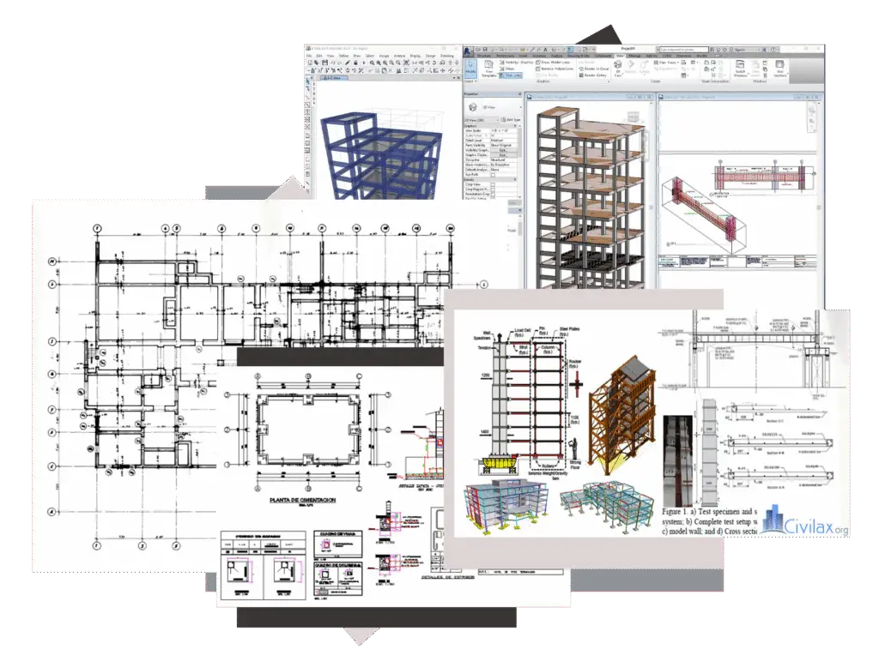This screenshot has width=879, height=667.
Task: Select the 3-D View tab in ETABS
Action: pyautogui.click(x=333, y=78)
